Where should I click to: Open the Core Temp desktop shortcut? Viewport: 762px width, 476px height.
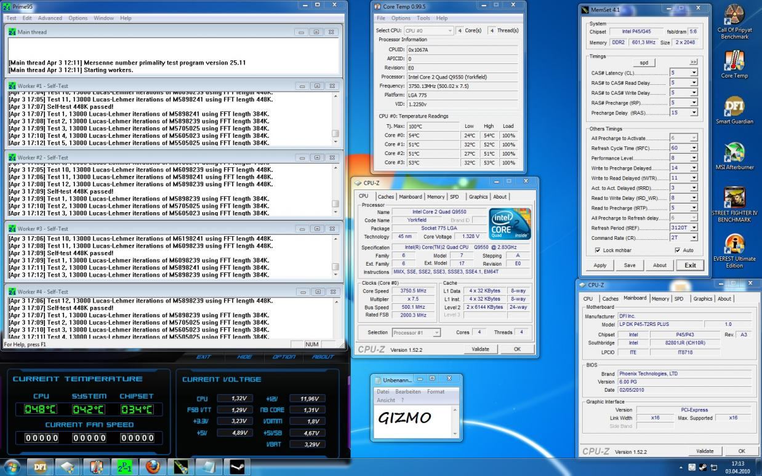[x=734, y=65]
